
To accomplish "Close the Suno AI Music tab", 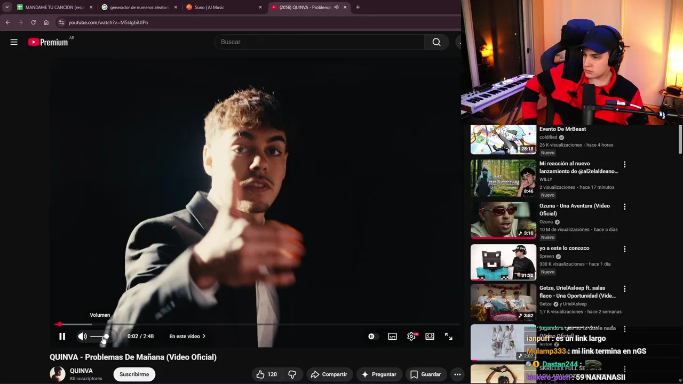I will tap(260, 7).
